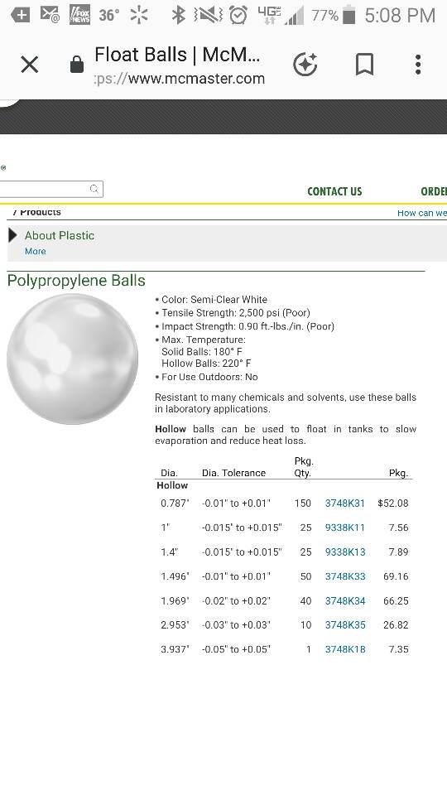Tap the Fox News notification icon
447x795 pixels.
pyautogui.click(x=79, y=15)
